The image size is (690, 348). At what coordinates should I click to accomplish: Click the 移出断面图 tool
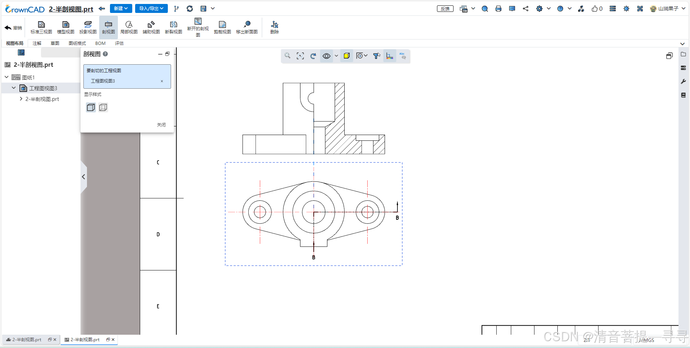click(247, 27)
